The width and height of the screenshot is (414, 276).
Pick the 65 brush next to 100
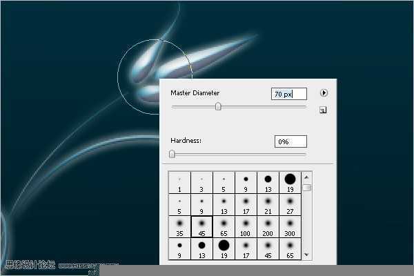pos(224,227)
